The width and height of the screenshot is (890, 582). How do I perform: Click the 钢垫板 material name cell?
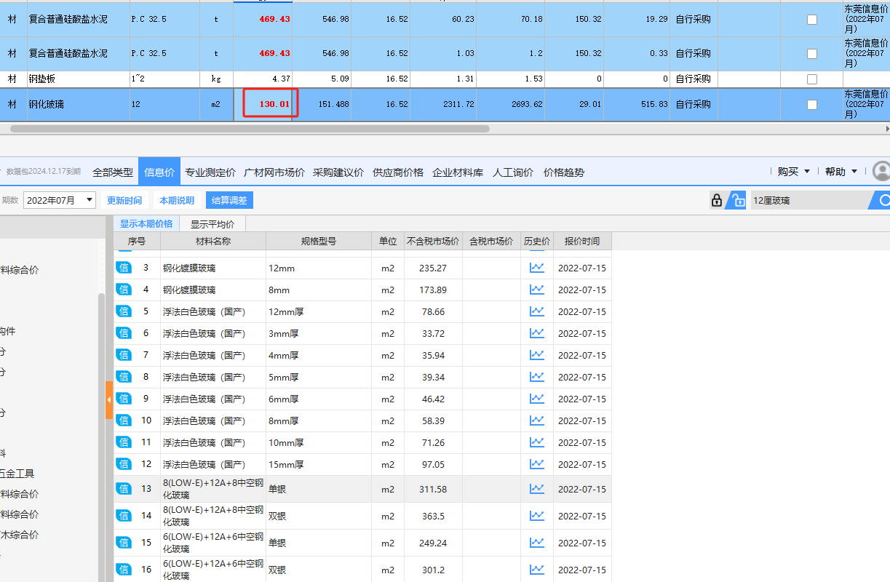click(x=77, y=79)
